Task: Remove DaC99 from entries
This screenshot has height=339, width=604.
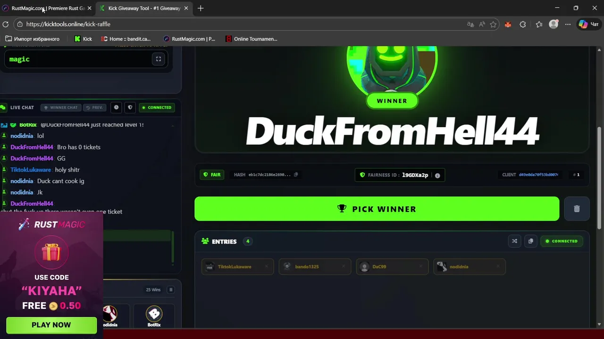Action: (421, 266)
